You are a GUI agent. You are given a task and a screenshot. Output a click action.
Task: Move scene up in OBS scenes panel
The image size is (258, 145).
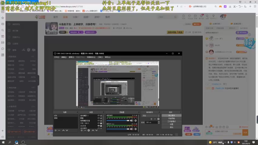coord(63,130)
